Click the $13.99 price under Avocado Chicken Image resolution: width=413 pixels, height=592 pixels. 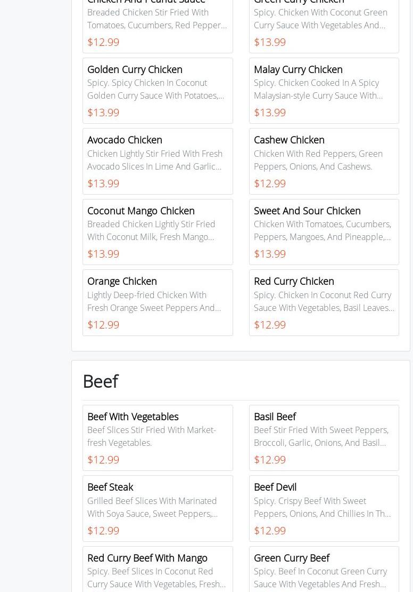click(103, 183)
